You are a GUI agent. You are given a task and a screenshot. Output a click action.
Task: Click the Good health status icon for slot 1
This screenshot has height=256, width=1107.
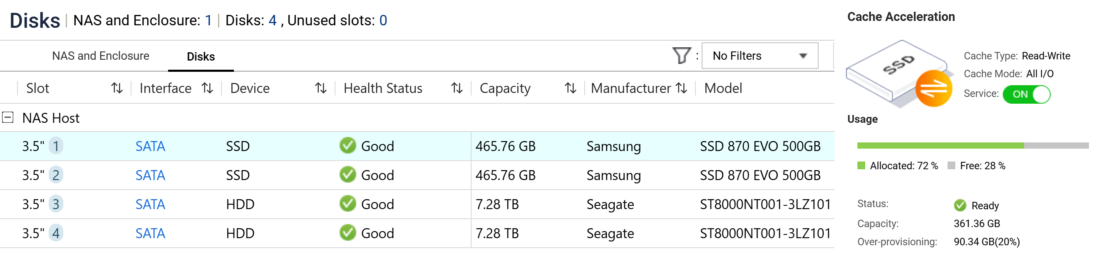[349, 146]
